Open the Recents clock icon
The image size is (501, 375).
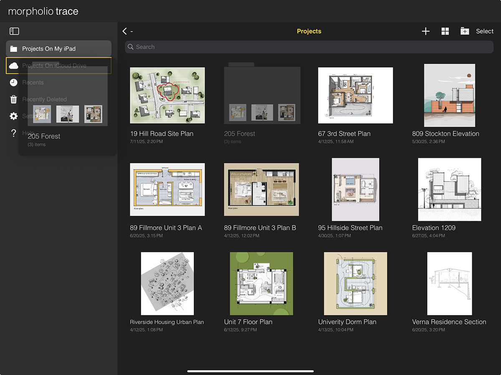pos(13,82)
